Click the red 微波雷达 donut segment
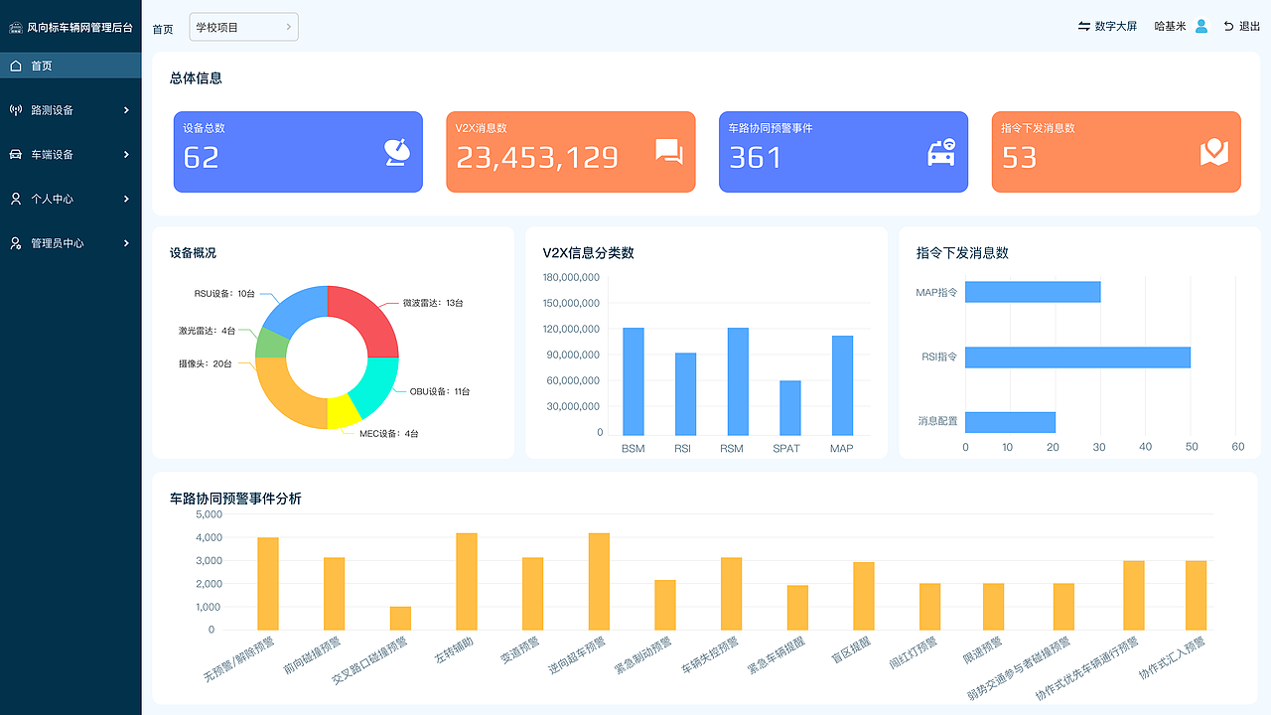 click(368, 317)
